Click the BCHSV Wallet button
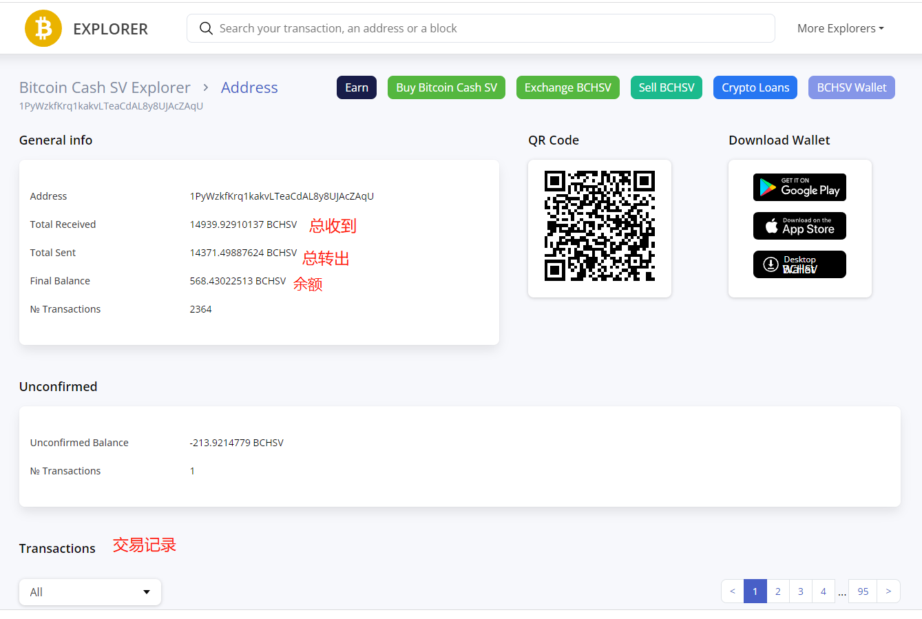 click(x=851, y=87)
